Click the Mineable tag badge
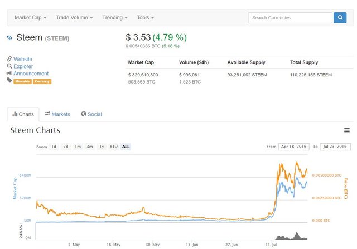 [x=22, y=81]
